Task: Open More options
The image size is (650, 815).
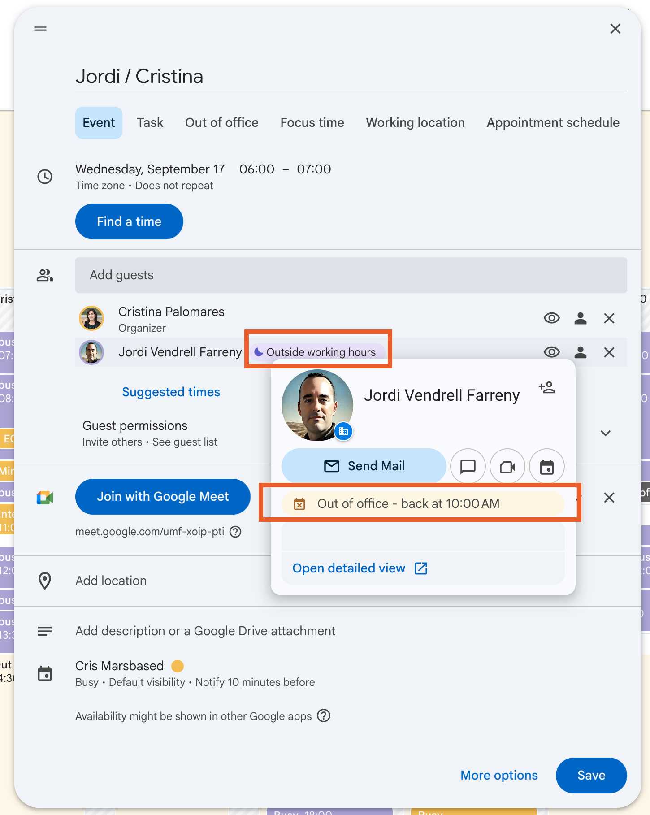Action: coord(499,775)
